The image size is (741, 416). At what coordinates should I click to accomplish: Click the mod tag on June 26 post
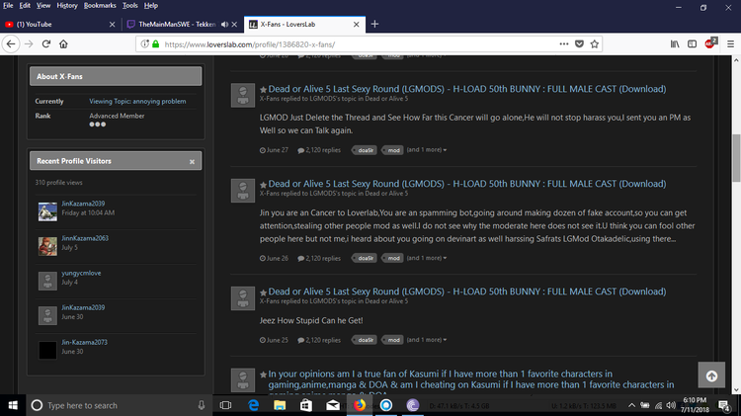tap(392, 258)
